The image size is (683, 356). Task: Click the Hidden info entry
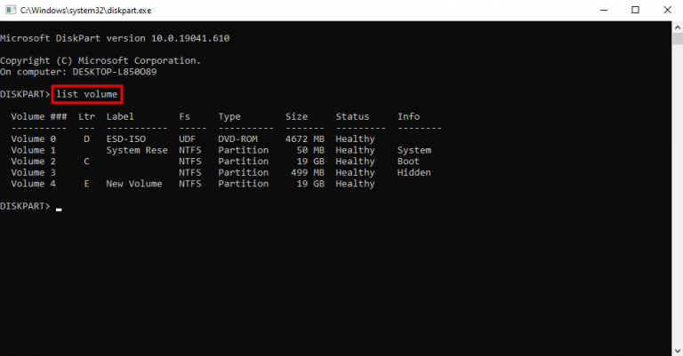(x=414, y=172)
